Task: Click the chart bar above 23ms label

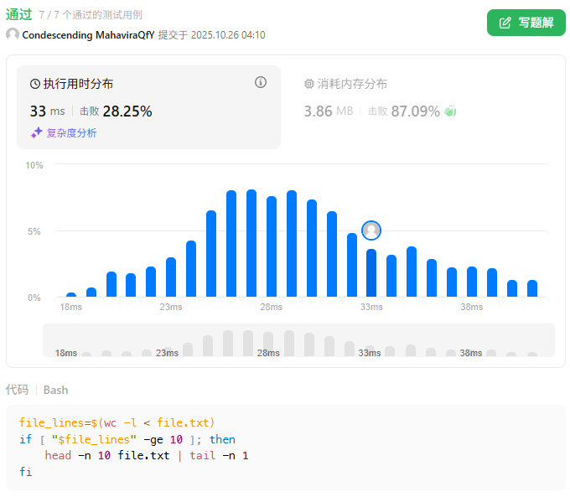Action: pyautogui.click(x=171, y=277)
